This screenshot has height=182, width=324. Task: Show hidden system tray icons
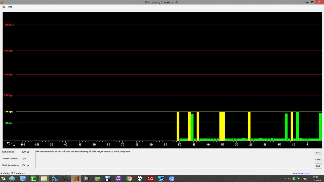click(285, 179)
